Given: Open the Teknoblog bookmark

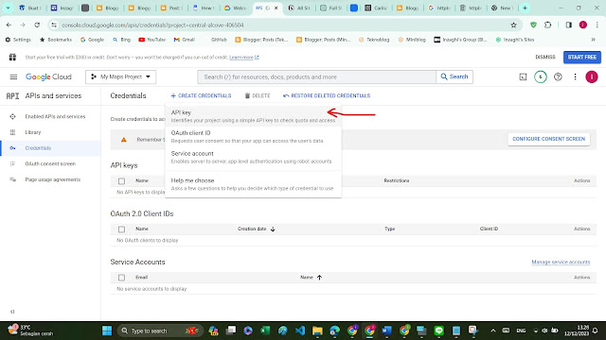Looking at the screenshot, I should (x=375, y=40).
